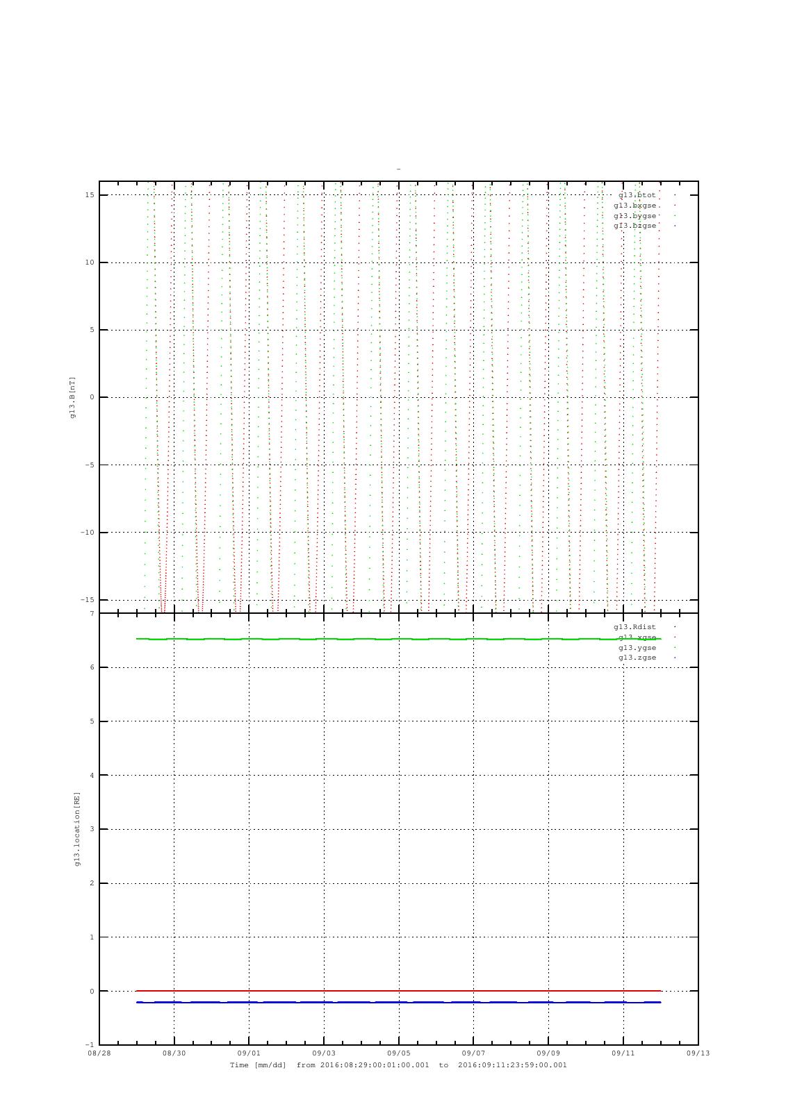The image size is (786, 1111).
Task: Click the 1 tick on location axis
Action: click(x=92, y=937)
